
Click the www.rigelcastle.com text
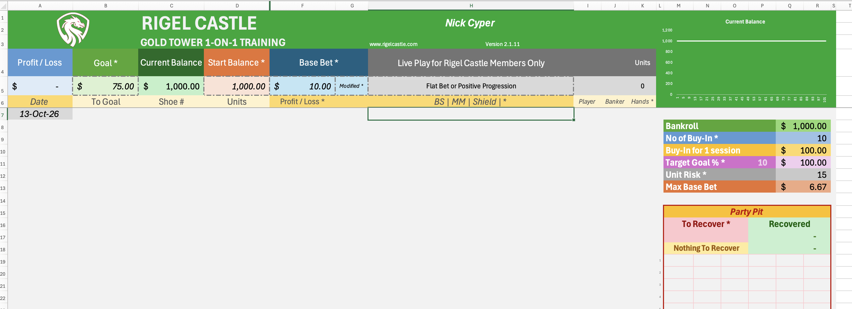point(393,44)
